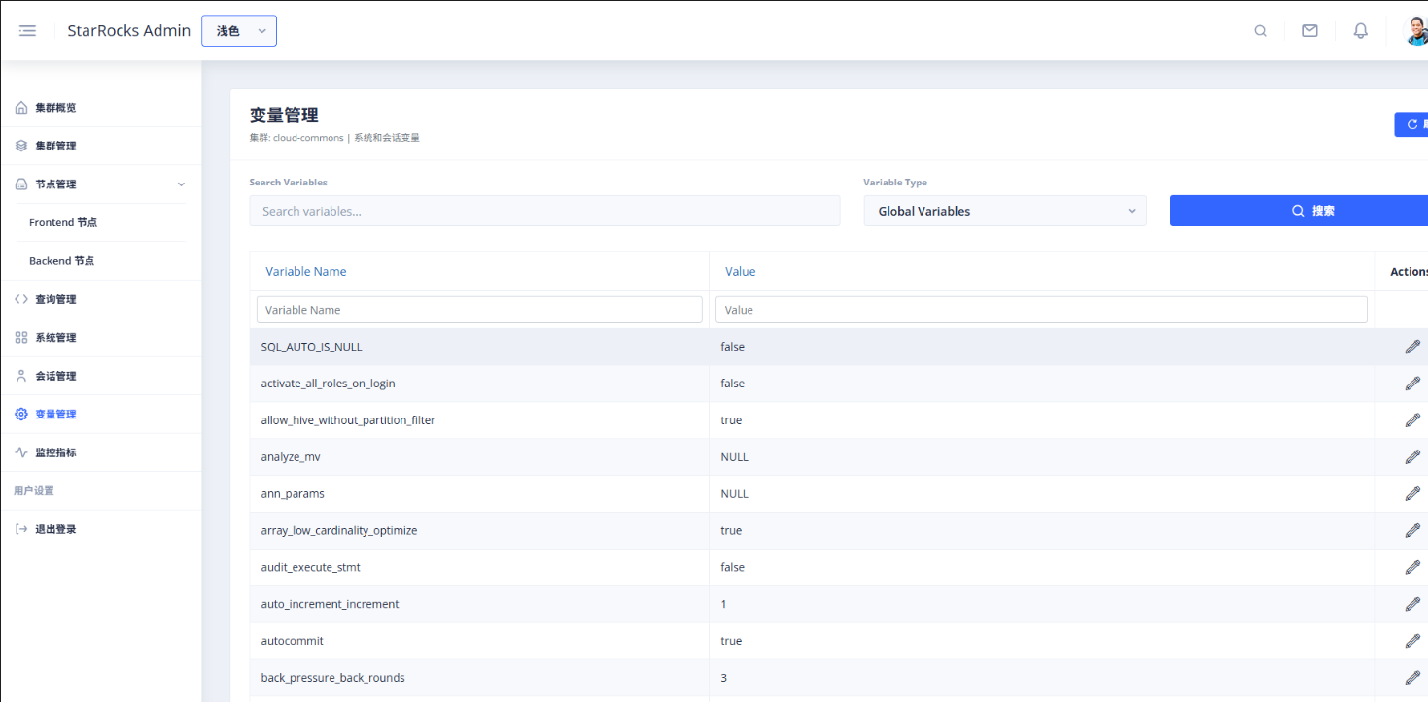
Task: Open the 浅色 theme dropdown
Action: pyautogui.click(x=239, y=31)
